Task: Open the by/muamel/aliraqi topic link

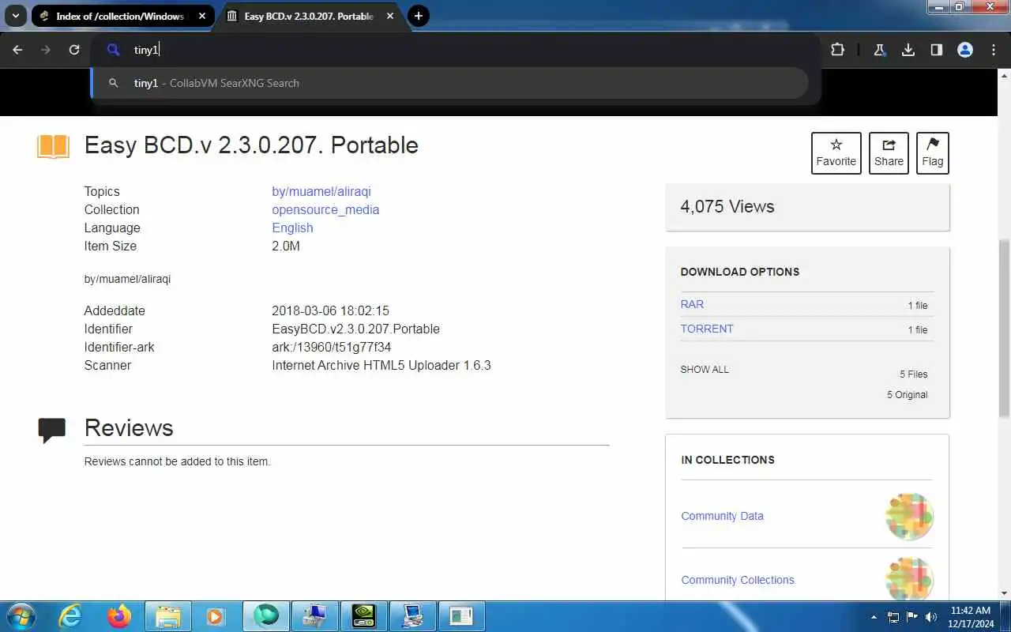Action: (x=321, y=191)
